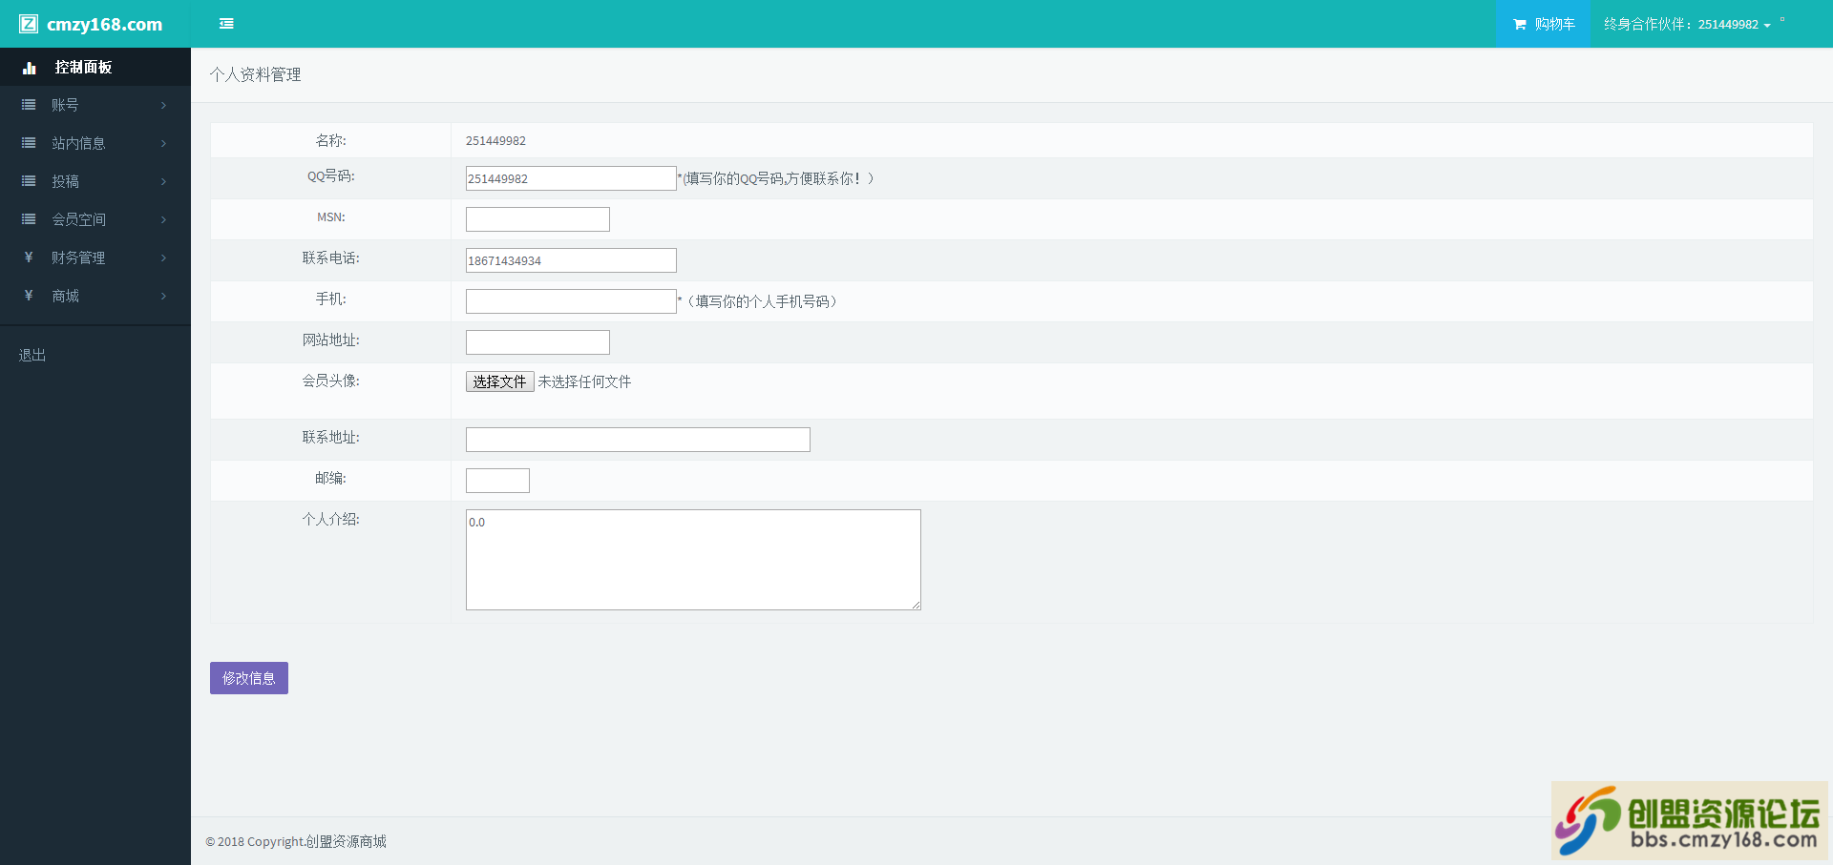
Task: Select 会员空间 in the sidebar
Action: coord(95,219)
